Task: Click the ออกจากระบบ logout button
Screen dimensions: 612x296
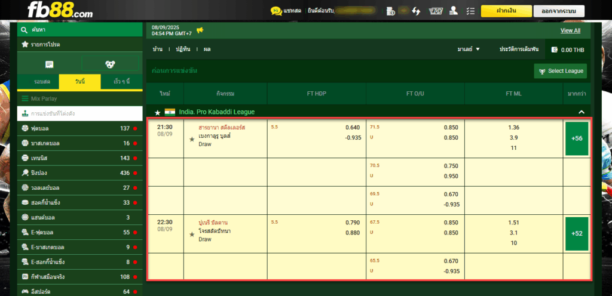Action: coord(559,11)
